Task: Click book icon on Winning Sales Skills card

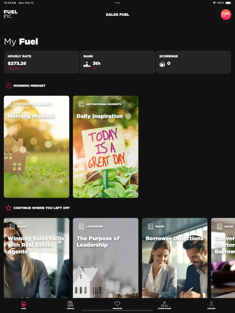Action: point(12,226)
